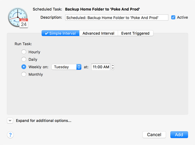Image resolution: width=195 pixels, height=145 pixels.
Task: Click the Add button
Action: pyautogui.click(x=179, y=135)
